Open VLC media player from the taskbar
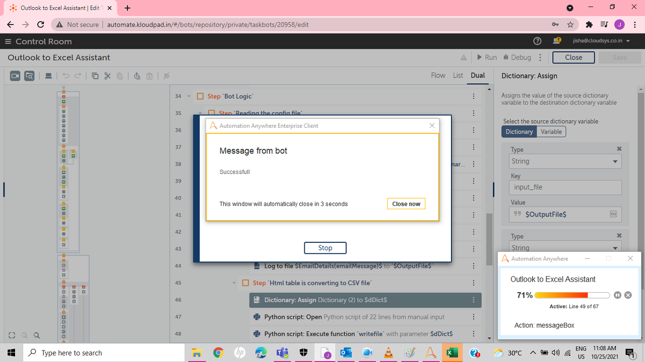 [388, 353]
